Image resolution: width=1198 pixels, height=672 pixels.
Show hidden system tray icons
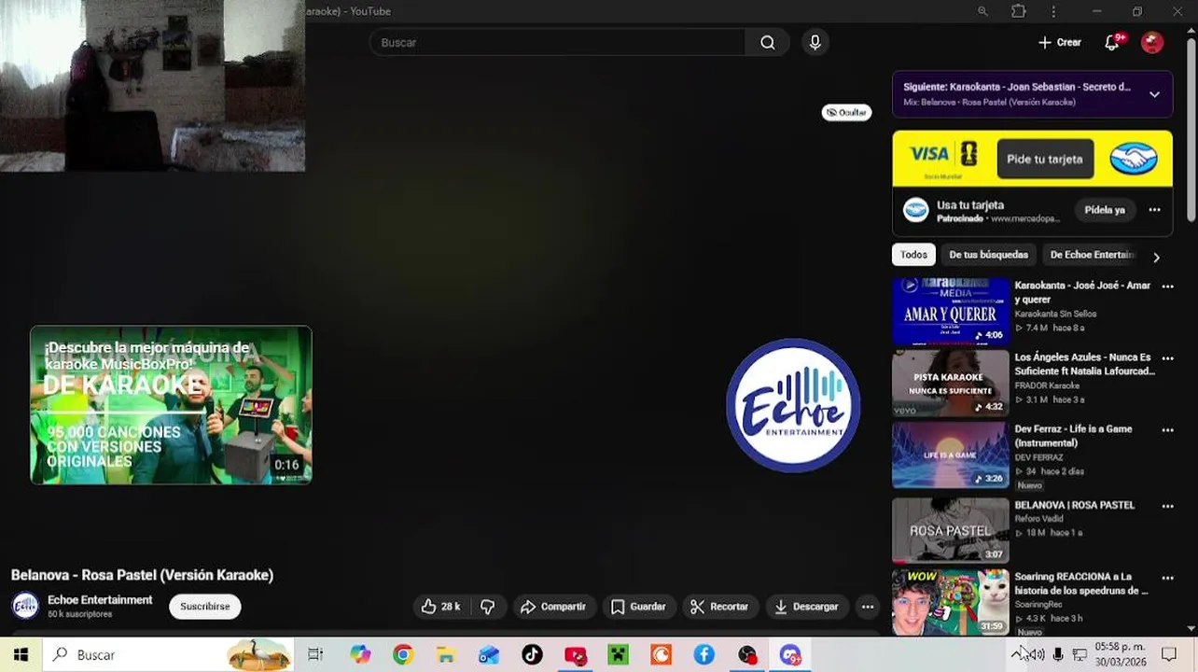[x=1017, y=655]
